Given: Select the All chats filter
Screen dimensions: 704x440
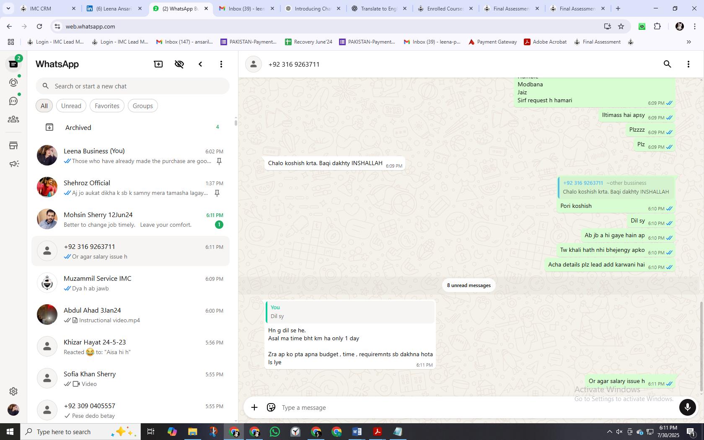Looking at the screenshot, I should tap(44, 106).
